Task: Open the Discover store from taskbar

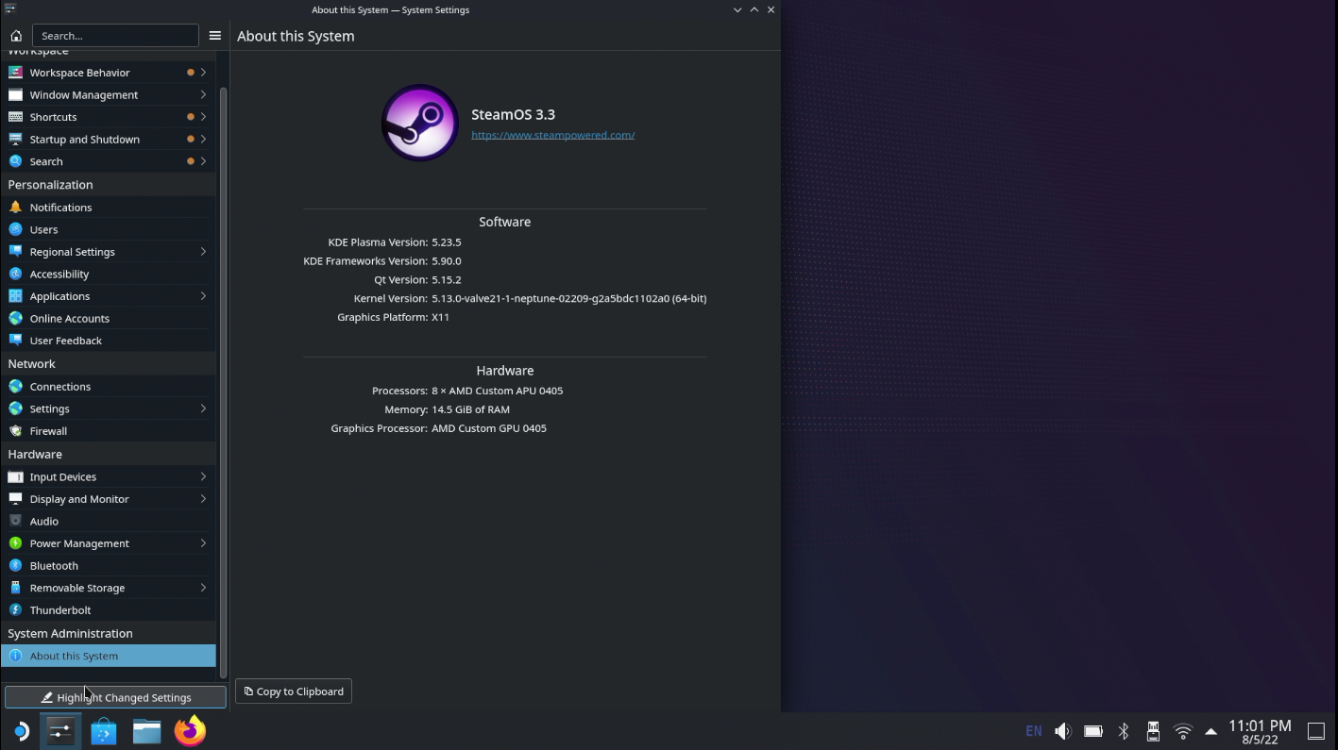Action: tap(104, 731)
